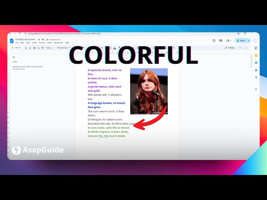The image size is (267, 200).
Task: Open the dropdown next to the Meet icon
Action: (231, 41)
